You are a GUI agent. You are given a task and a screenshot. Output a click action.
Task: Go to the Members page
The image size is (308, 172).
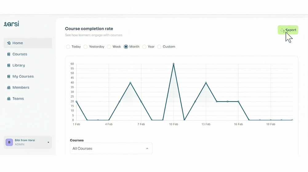tap(21, 88)
